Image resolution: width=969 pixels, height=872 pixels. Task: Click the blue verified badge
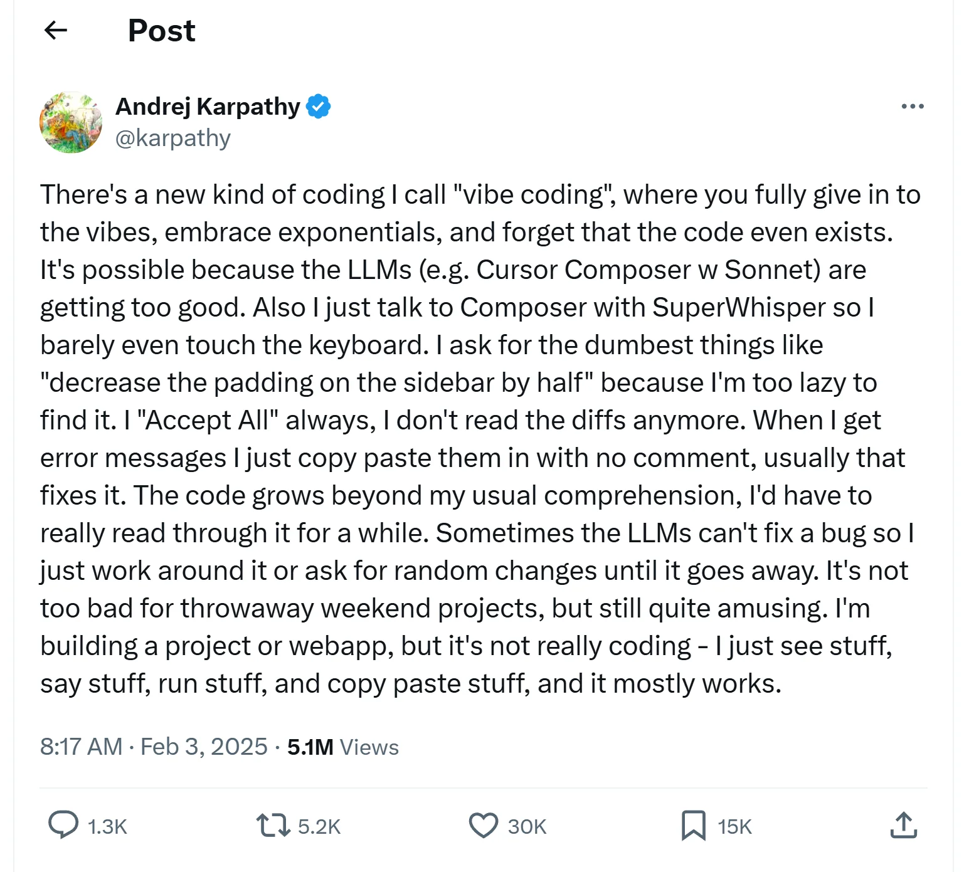[x=319, y=107]
